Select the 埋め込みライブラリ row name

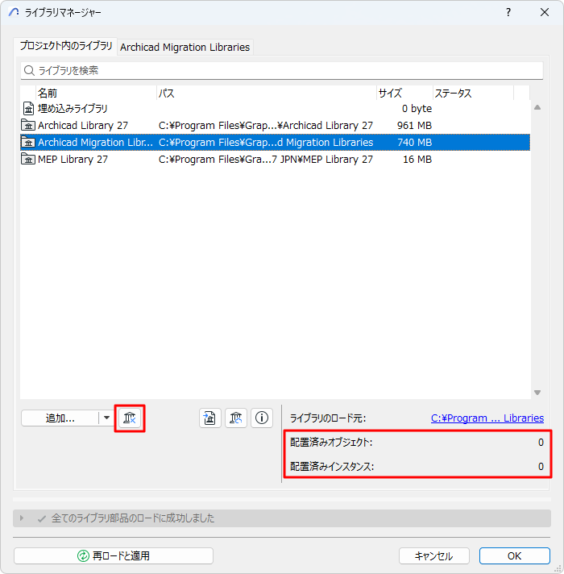coord(73,109)
